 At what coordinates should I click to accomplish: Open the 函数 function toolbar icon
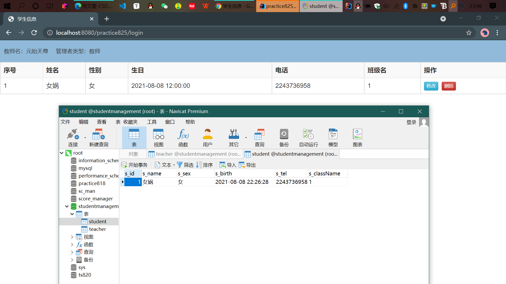tap(183, 138)
